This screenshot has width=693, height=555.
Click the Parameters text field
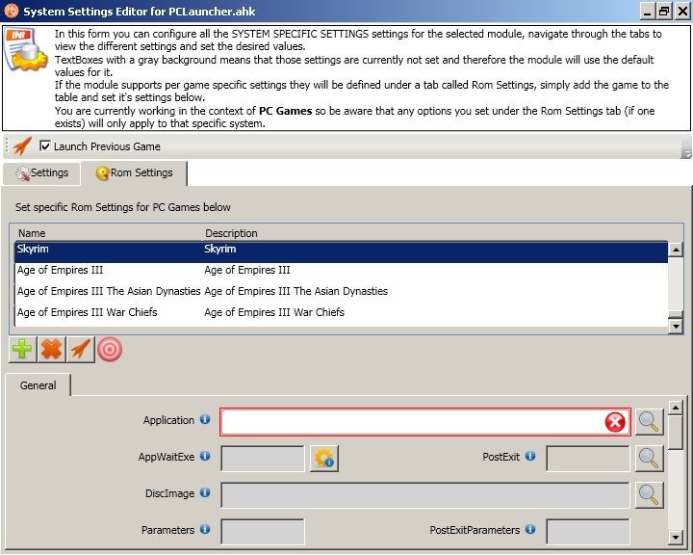coord(263,532)
